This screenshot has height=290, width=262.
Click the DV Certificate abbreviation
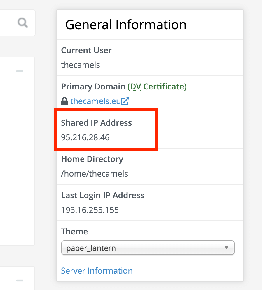[136, 87]
